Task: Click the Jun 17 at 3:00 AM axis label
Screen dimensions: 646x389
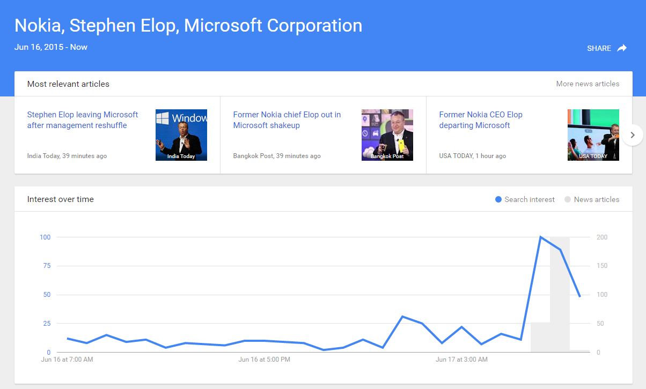Action: tap(462, 360)
